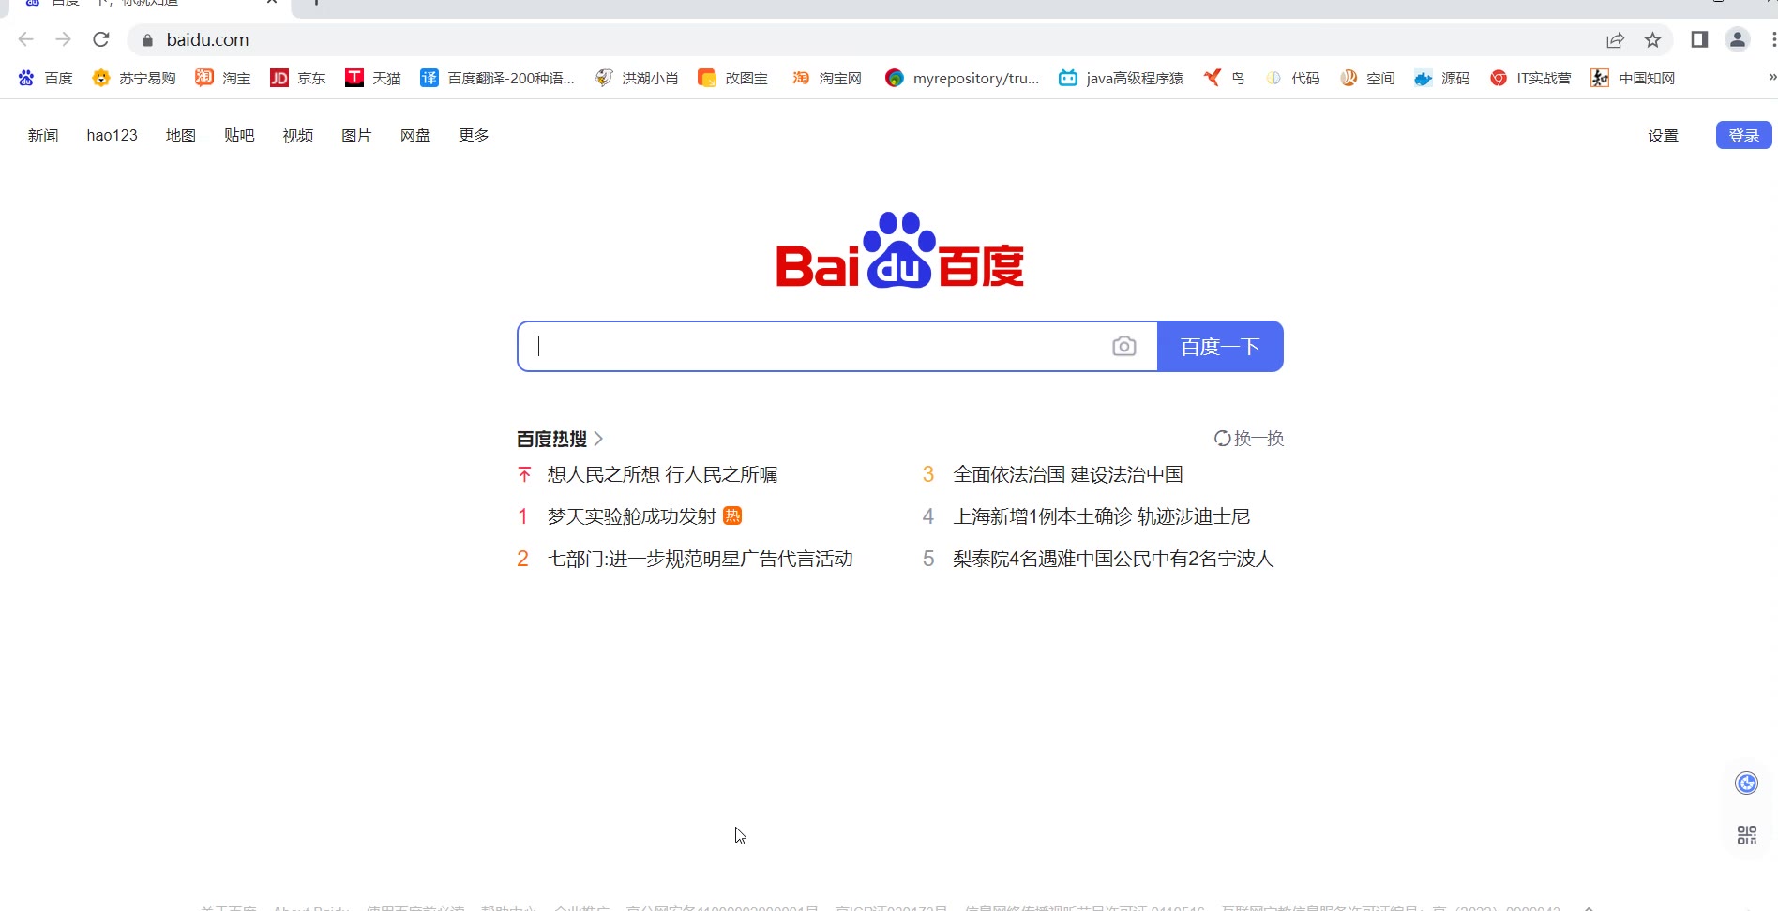Open the myrepository bookmark

[x=962, y=78]
